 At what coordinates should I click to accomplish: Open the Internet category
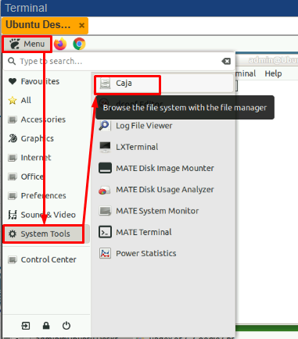(x=46, y=158)
